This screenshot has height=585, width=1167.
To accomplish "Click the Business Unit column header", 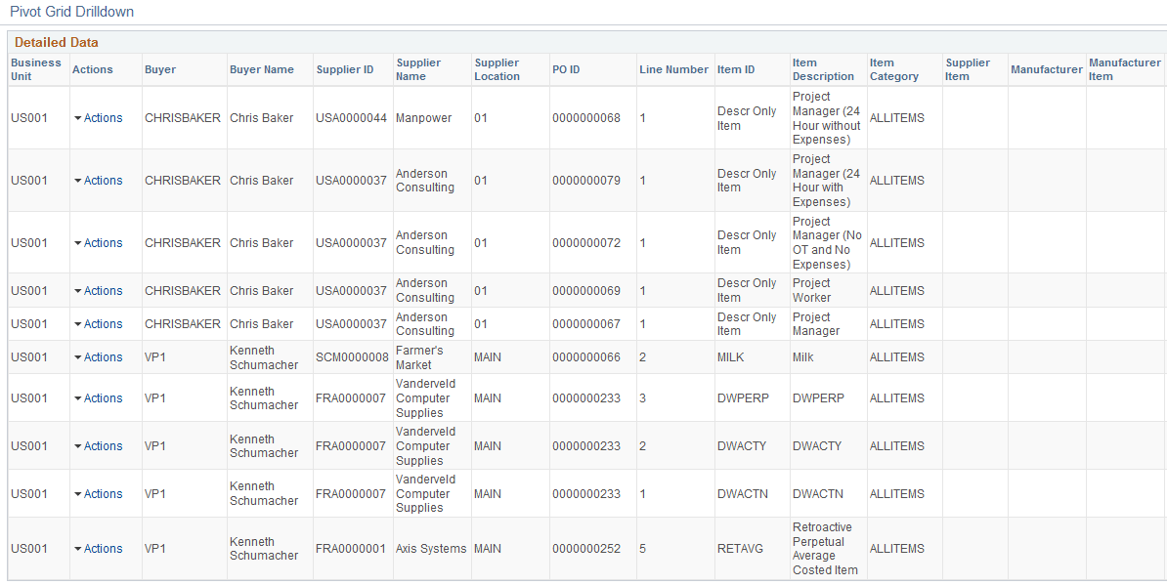I will click(35, 68).
